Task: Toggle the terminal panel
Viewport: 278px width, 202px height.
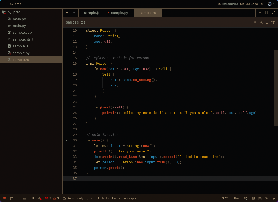Action: [253, 198]
